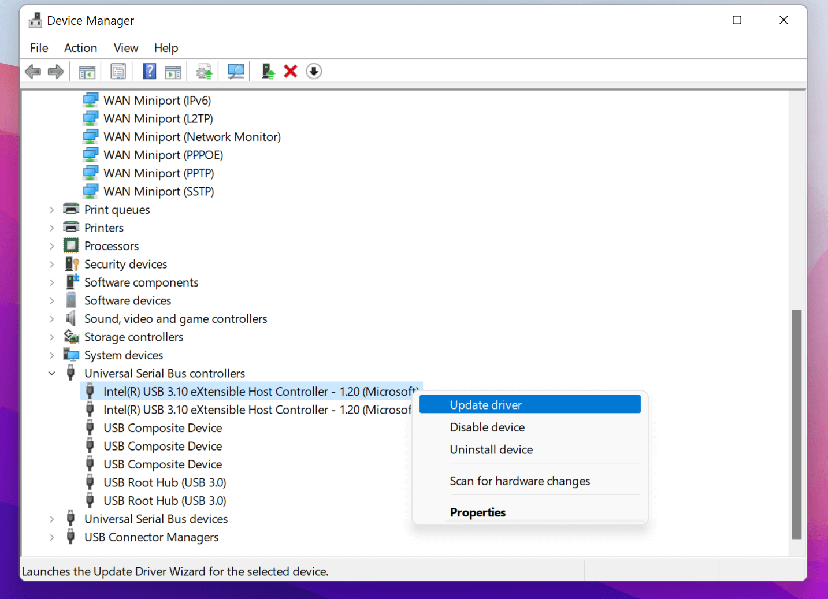Expand the Print queues node
The width and height of the screenshot is (828, 599).
[x=51, y=210]
